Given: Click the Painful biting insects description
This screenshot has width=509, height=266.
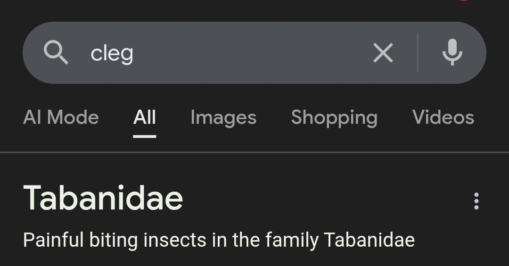Looking at the screenshot, I should tap(219, 240).
